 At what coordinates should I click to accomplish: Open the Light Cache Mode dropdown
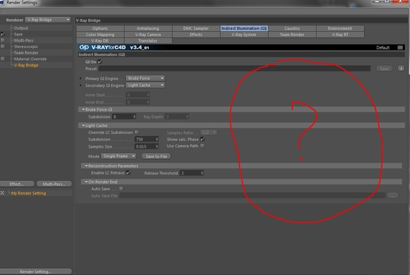tap(119, 156)
